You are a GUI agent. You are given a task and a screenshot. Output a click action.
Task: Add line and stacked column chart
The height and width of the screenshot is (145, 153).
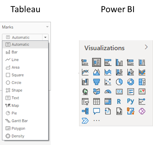click(119, 72)
